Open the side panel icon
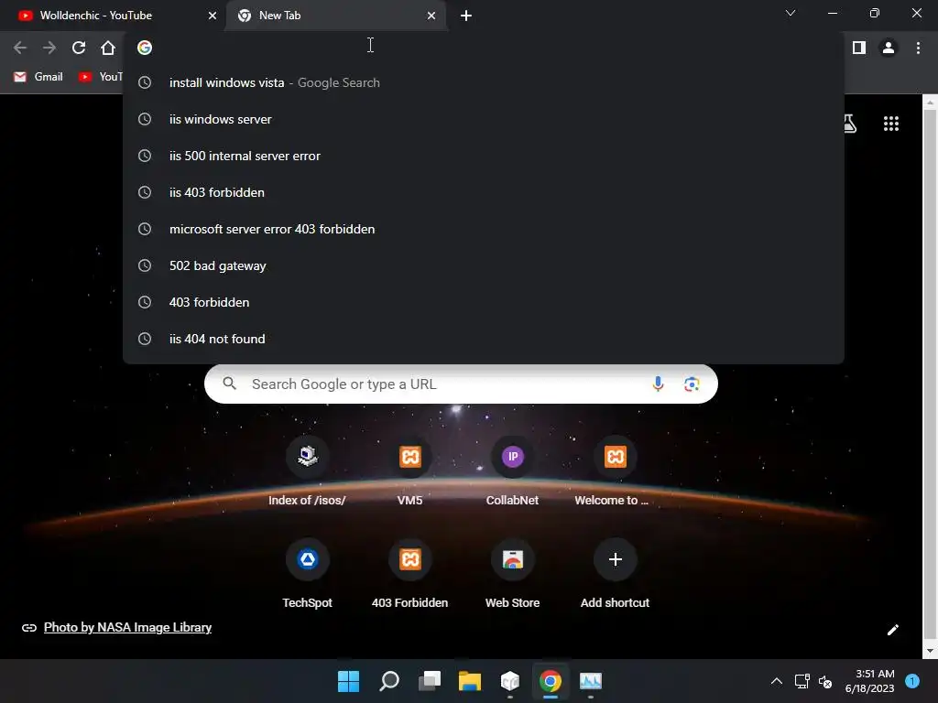 pos(859,48)
